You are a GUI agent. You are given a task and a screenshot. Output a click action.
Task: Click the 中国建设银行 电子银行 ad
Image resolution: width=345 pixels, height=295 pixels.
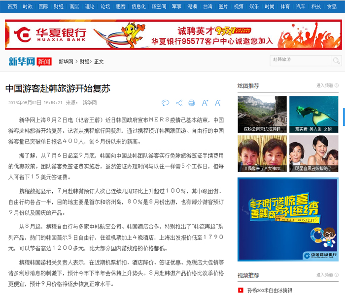click(288, 219)
